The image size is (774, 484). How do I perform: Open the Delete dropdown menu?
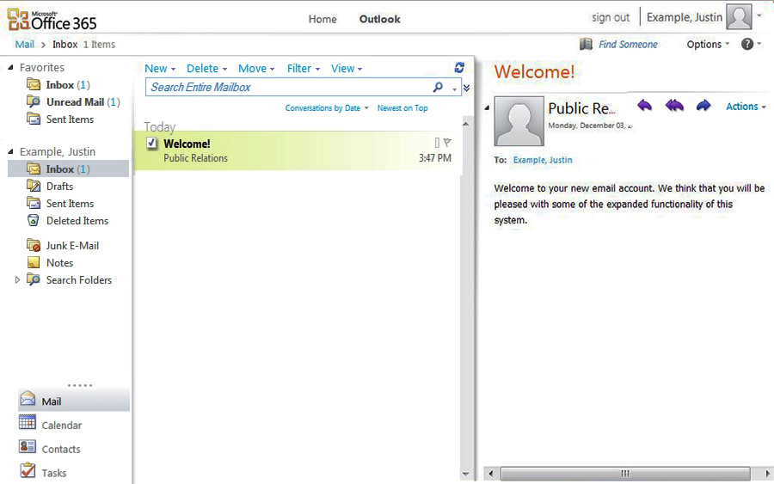(206, 69)
